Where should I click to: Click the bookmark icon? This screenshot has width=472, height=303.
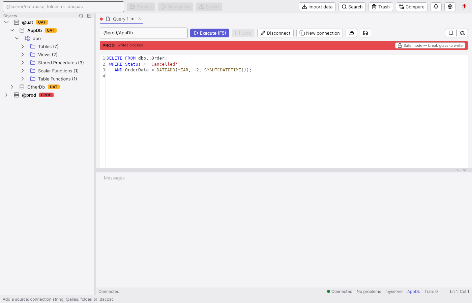coord(451,33)
